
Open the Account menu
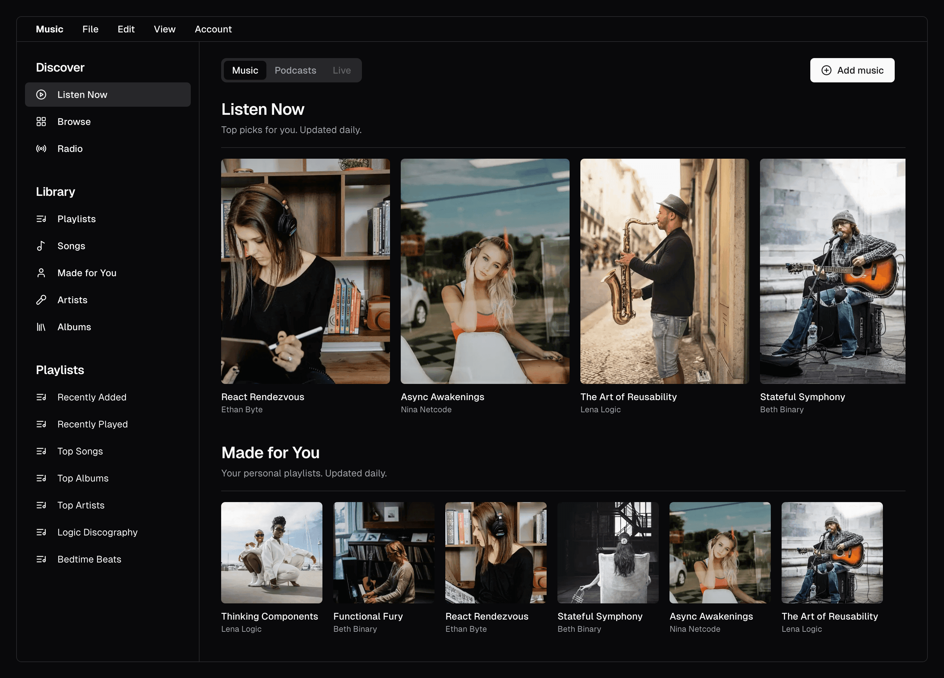pos(213,29)
